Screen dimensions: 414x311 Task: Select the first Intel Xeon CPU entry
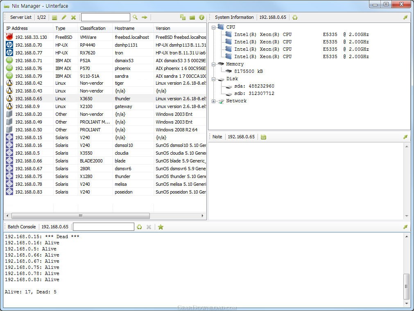click(x=301, y=34)
